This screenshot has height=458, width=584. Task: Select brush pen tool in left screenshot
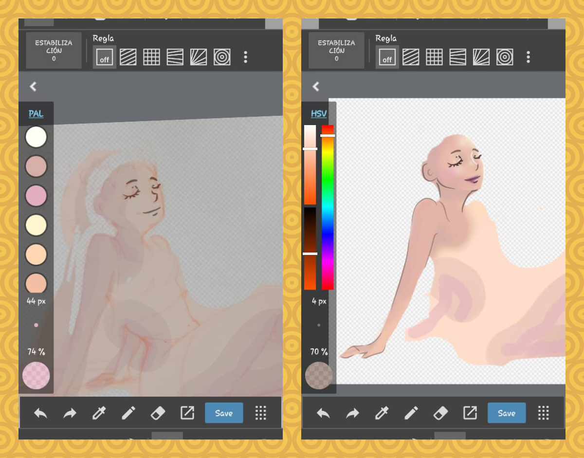point(128,413)
